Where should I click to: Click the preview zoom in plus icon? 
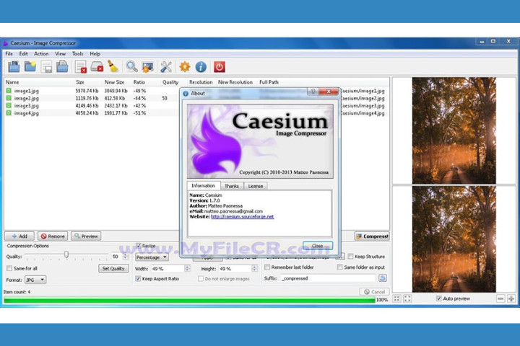(511, 298)
